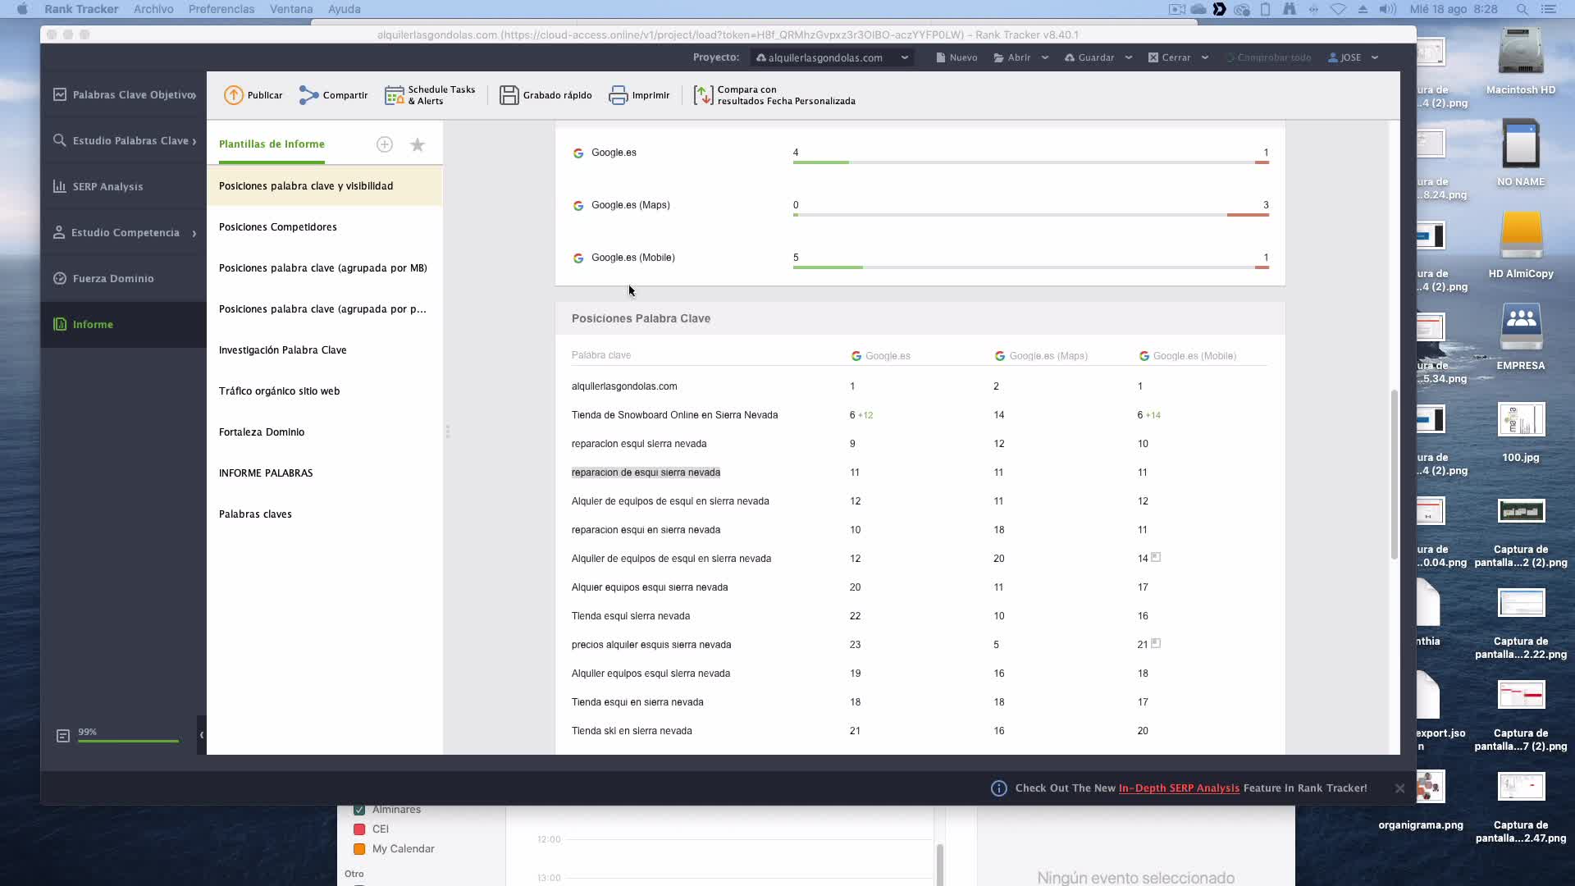
Task: Open the JOSE user account dropdown
Action: pyautogui.click(x=1353, y=57)
